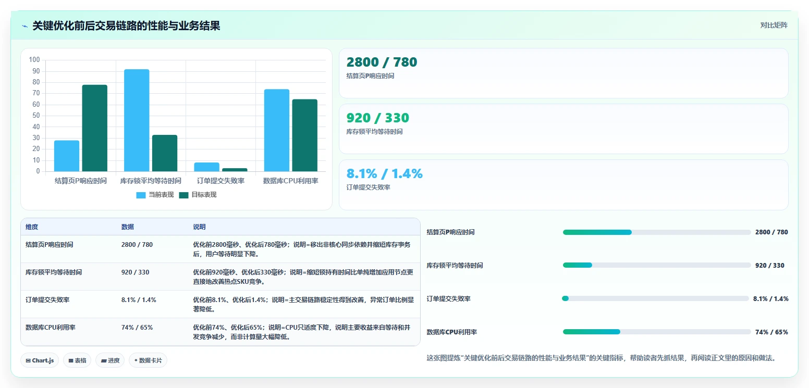Open the 8.1% / 1.4% data card
The height and width of the screenshot is (388, 809).
[x=563, y=184]
